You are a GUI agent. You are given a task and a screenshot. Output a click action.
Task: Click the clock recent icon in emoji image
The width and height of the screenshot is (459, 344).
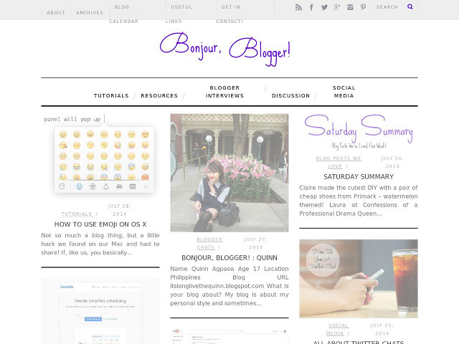click(x=62, y=186)
